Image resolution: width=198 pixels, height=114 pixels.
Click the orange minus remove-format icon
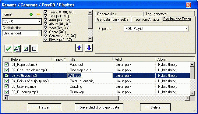pyautogui.click(x=38, y=14)
